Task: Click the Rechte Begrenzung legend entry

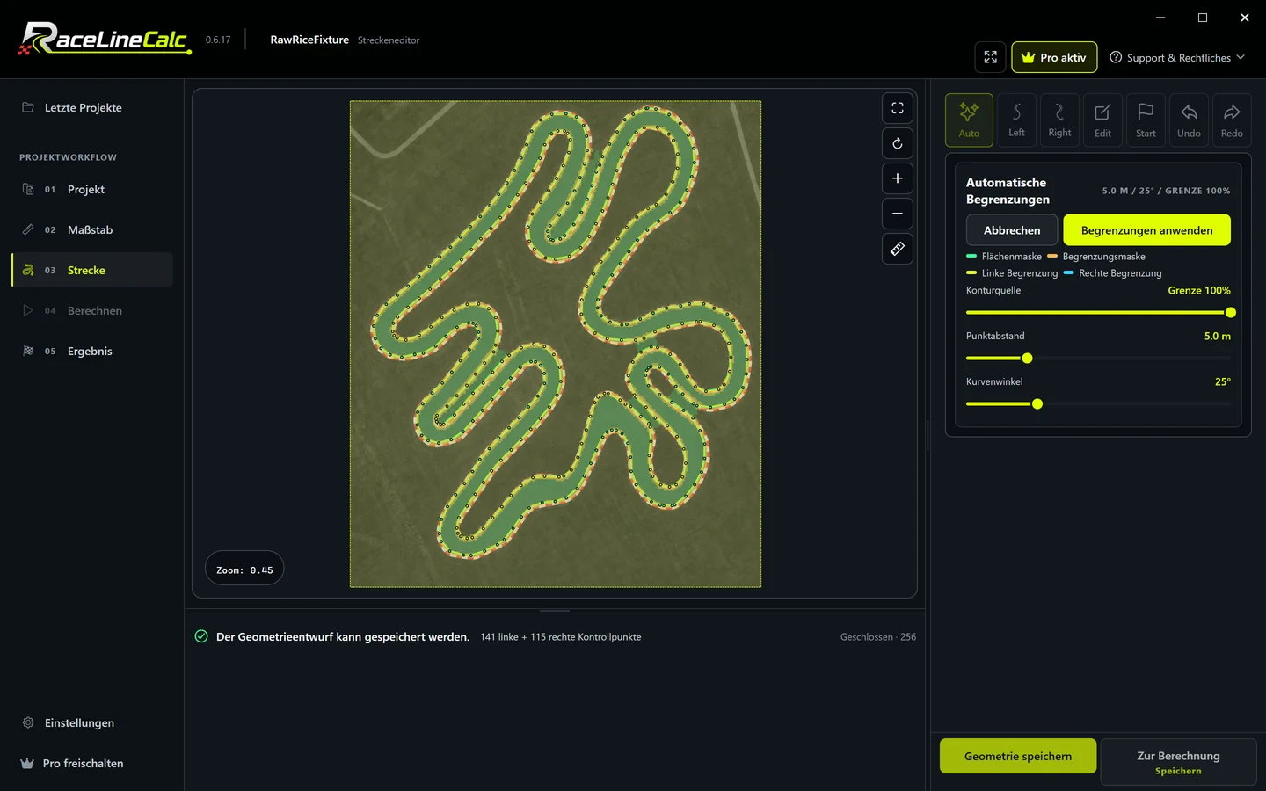Action: [x=1112, y=273]
